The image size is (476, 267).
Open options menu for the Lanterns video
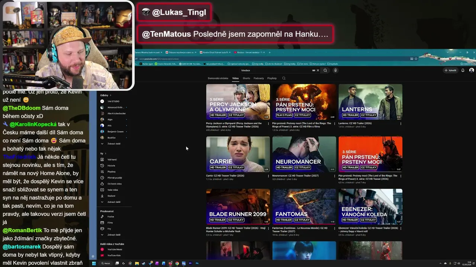point(401,123)
